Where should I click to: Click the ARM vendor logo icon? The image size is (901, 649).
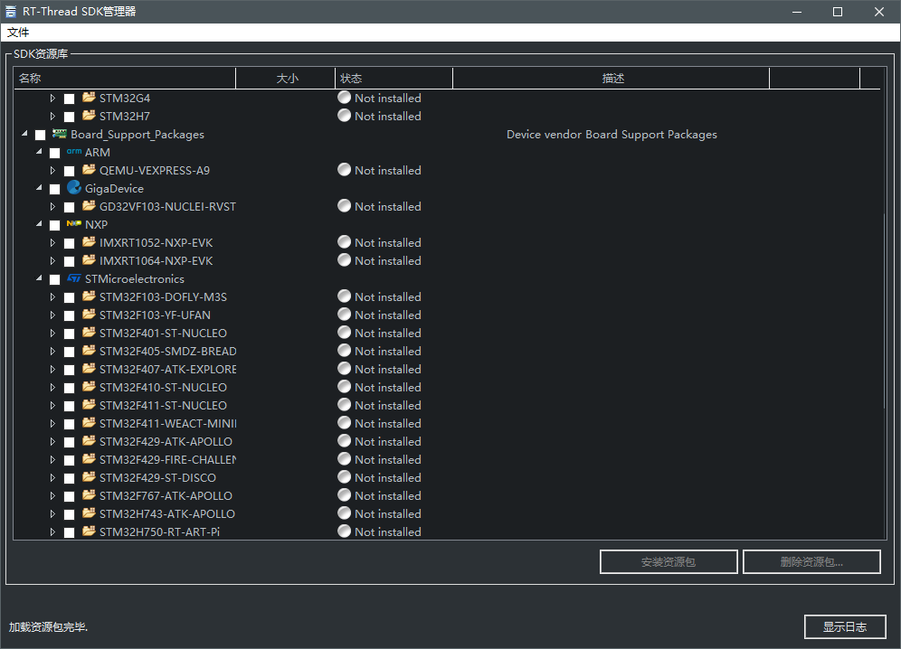pos(74,152)
